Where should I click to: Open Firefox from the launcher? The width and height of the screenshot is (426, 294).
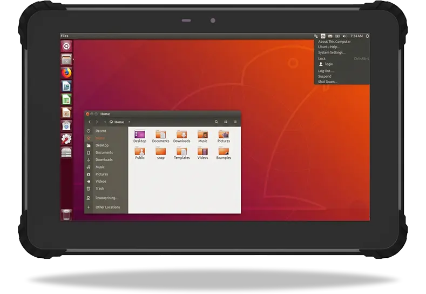(66, 72)
